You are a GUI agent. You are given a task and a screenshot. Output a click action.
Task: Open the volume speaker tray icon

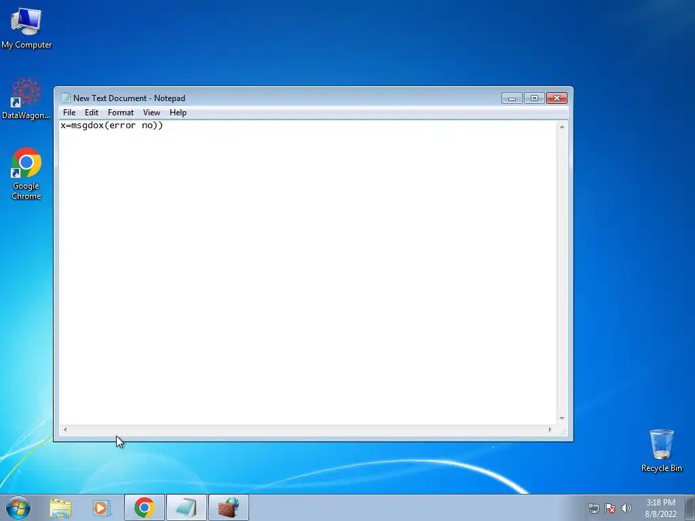coord(626,508)
